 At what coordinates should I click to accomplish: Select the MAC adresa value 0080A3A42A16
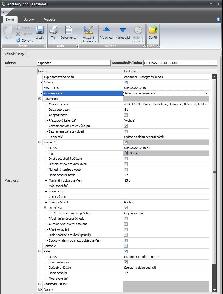[135, 88]
